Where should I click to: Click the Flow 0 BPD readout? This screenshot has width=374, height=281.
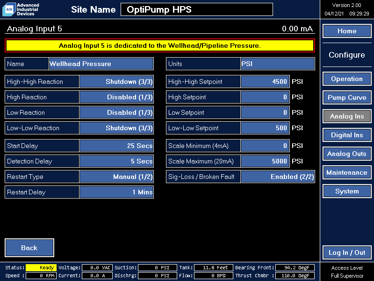[x=214, y=276]
